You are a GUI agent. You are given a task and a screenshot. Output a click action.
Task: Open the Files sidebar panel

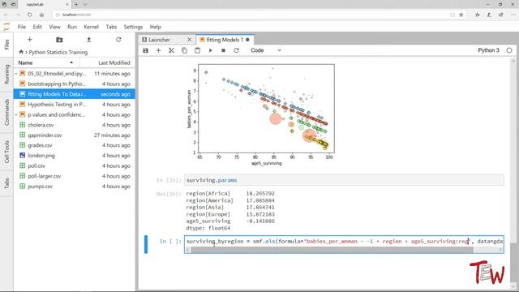[6, 45]
